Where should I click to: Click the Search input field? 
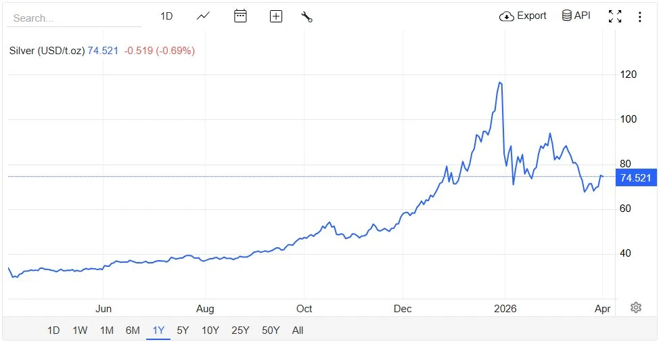click(74, 18)
